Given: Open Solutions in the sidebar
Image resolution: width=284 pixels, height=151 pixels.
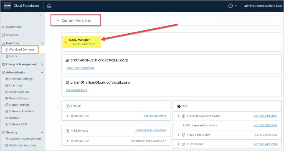Looking at the screenshot, I should click(12, 35).
